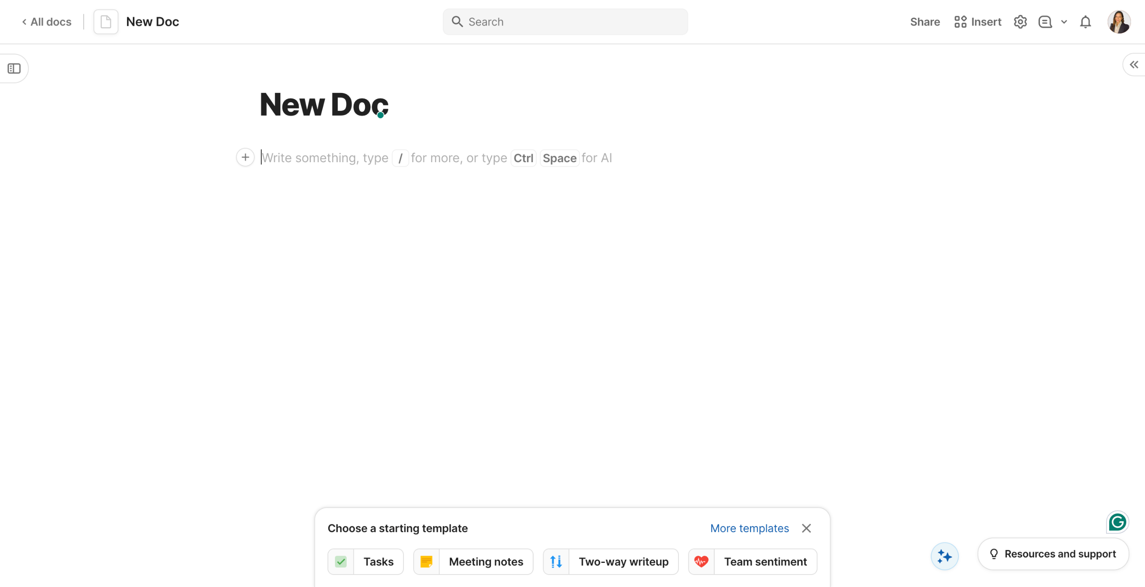Click the doc page icon beside the title

(106, 22)
